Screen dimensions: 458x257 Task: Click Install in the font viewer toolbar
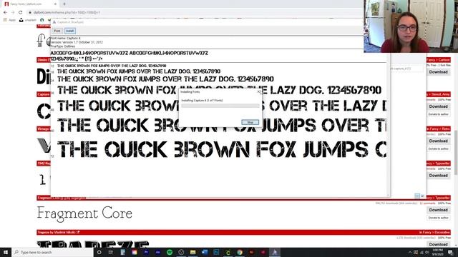[x=70, y=31]
